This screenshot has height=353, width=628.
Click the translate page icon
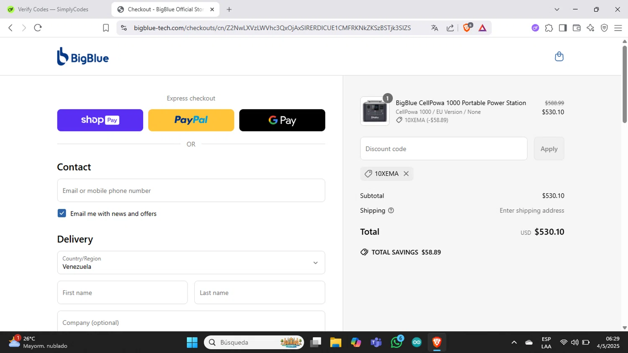pyautogui.click(x=435, y=28)
